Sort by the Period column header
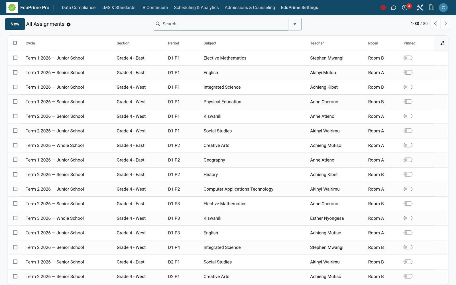 [174, 43]
